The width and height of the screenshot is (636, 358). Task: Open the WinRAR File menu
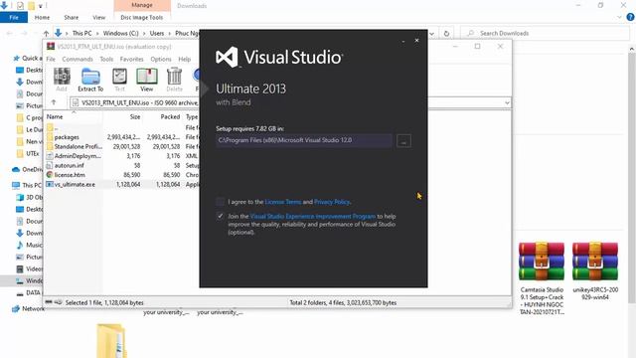tap(51, 60)
